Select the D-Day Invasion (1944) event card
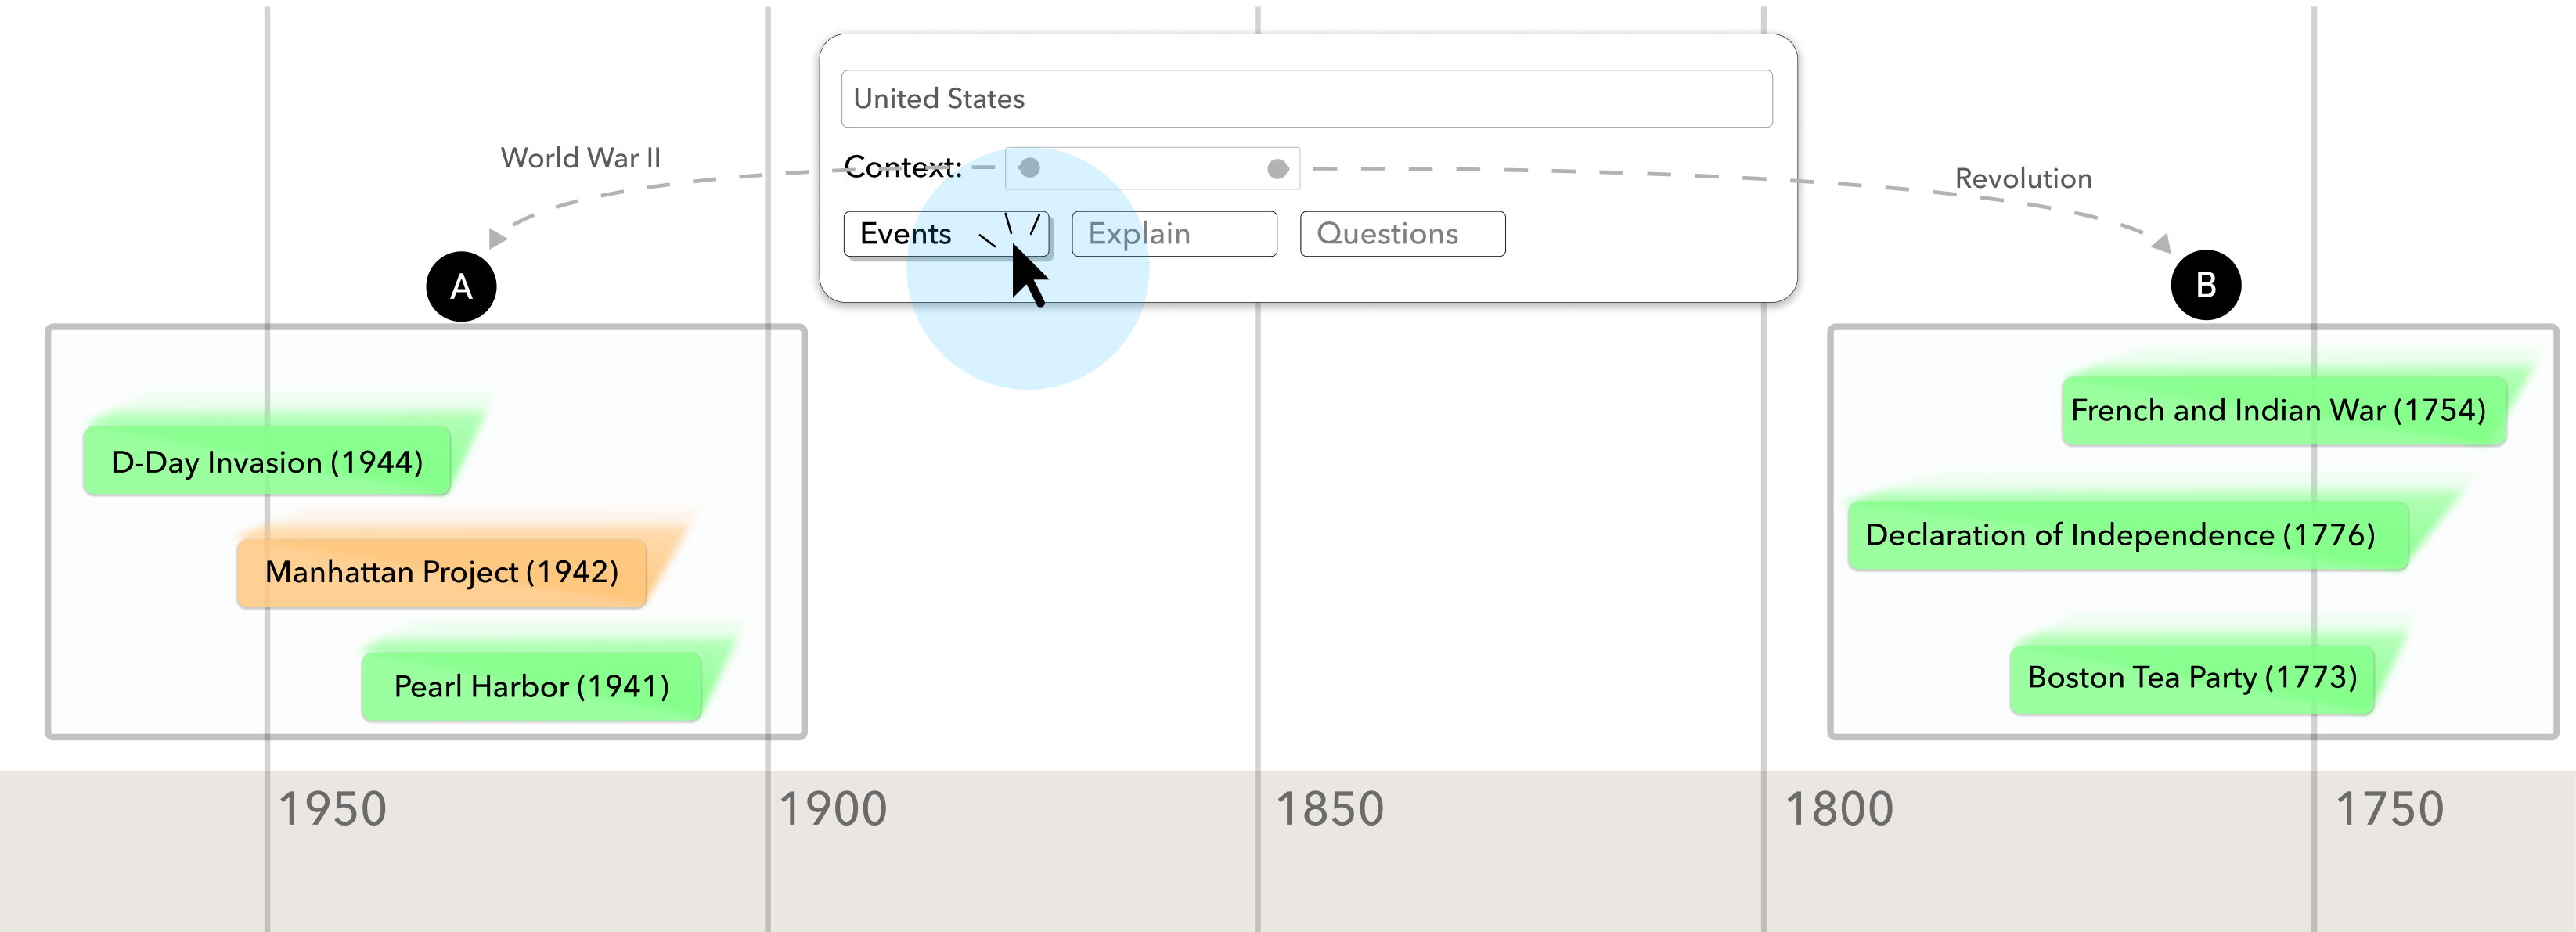Image resolution: width=2576 pixels, height=932 pixels. pyautogui.click(x=267, y=462)
